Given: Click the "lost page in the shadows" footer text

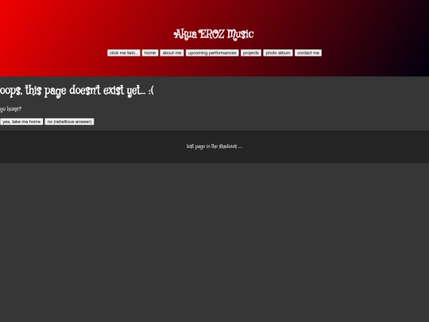Looking at the screenshot, I should [x=214, y=146].
